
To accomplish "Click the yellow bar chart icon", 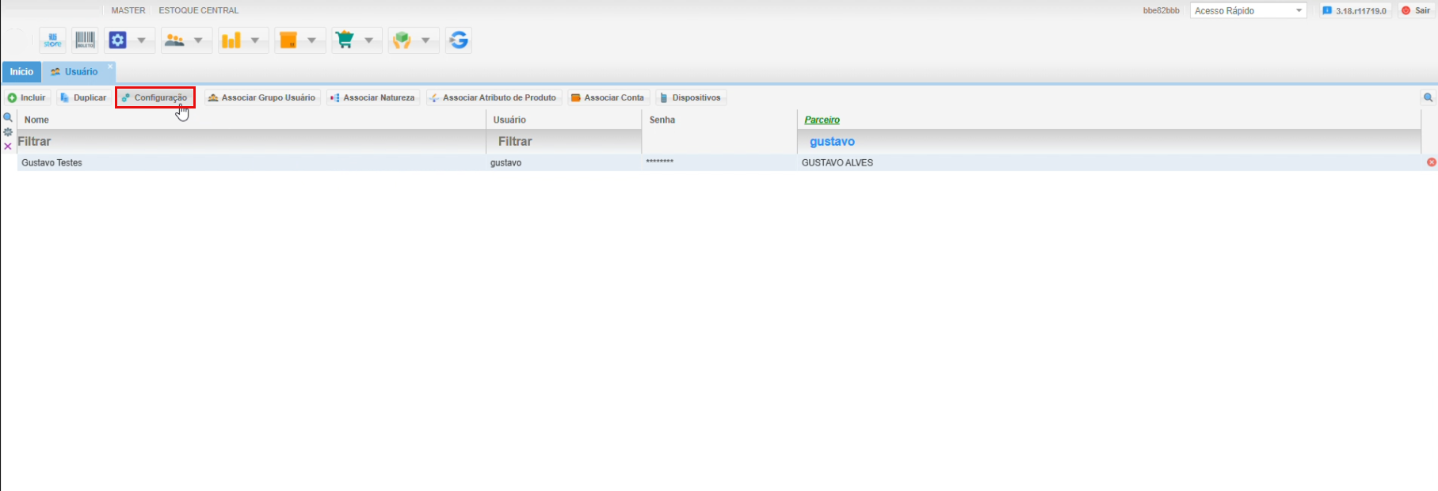I will click(231, 40).
